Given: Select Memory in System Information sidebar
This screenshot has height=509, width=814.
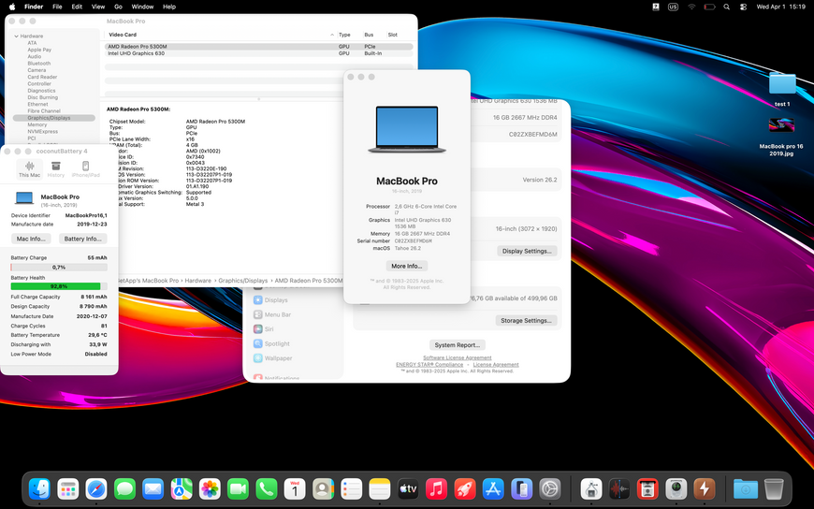Looking at the screenshot, I should (36, 124).
